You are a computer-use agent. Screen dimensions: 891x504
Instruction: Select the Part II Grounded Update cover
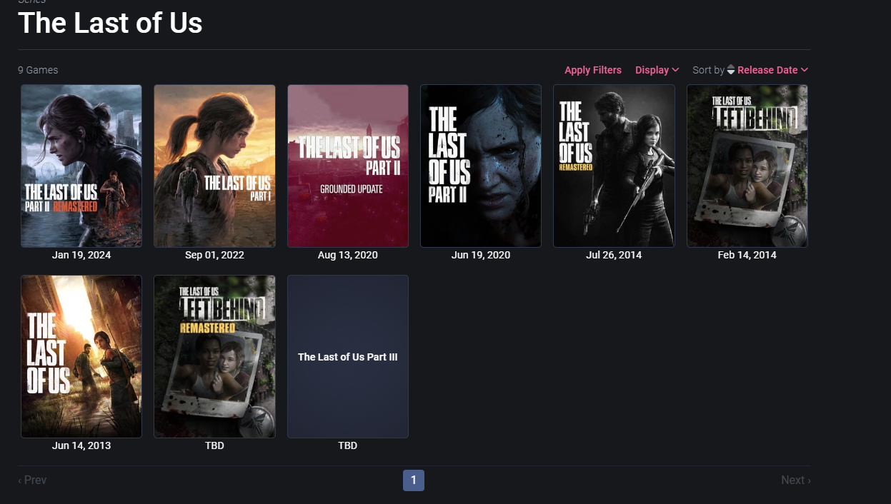pyautogui.click(x=348, y=166)
